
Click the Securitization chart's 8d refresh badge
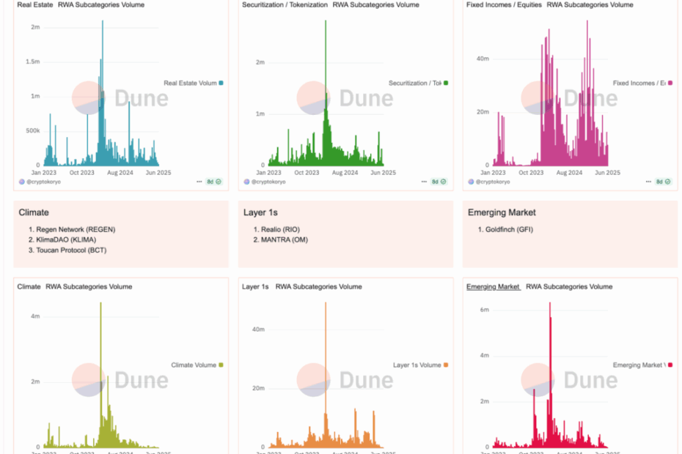(439, 181)
